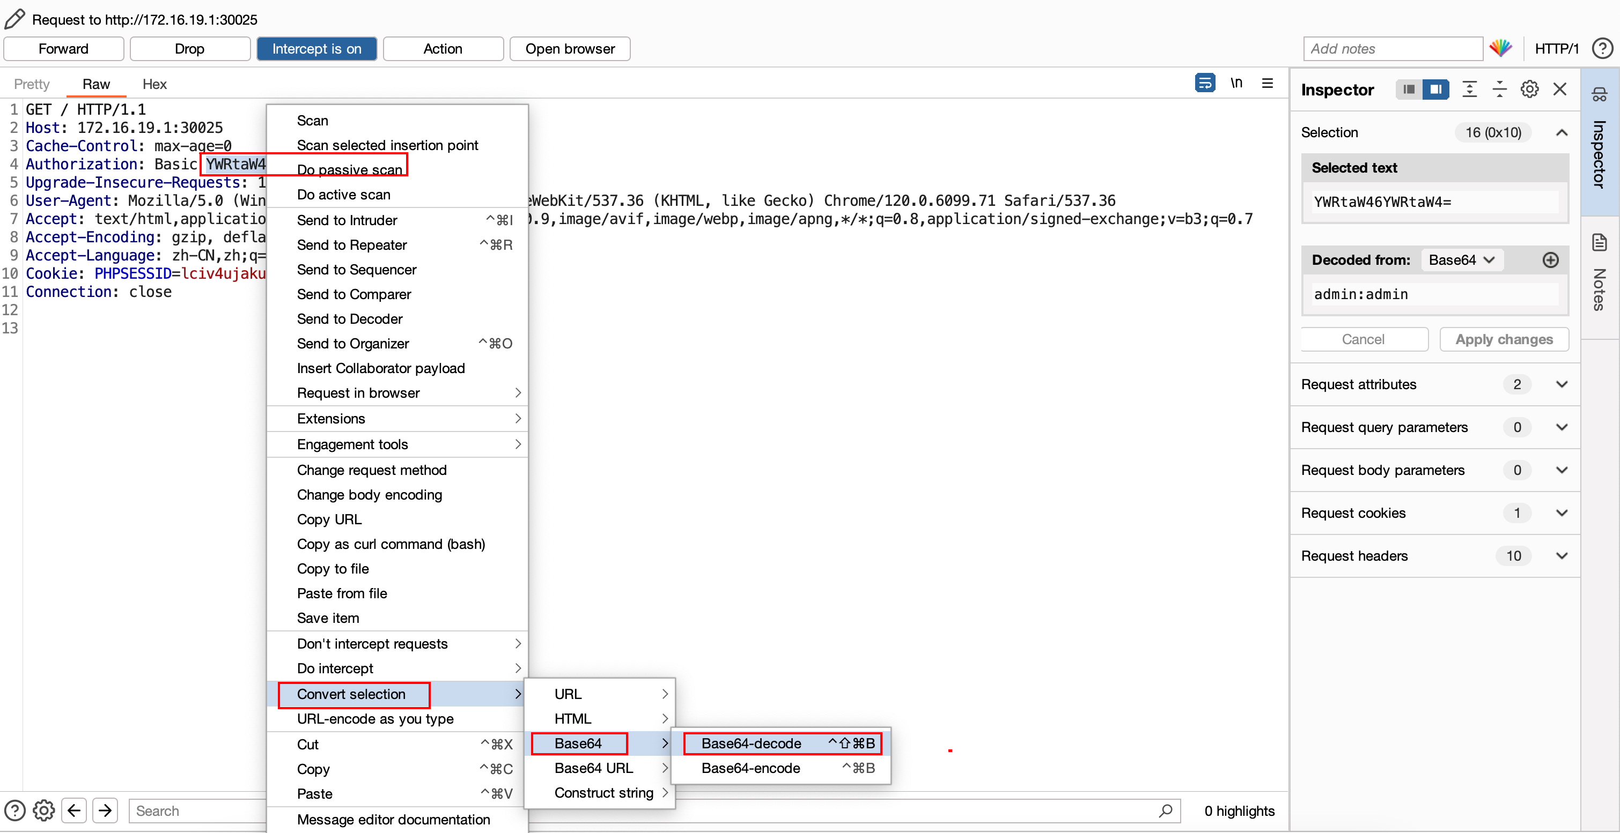
Task: Go to next search match arrow
Action: point(105,810)
